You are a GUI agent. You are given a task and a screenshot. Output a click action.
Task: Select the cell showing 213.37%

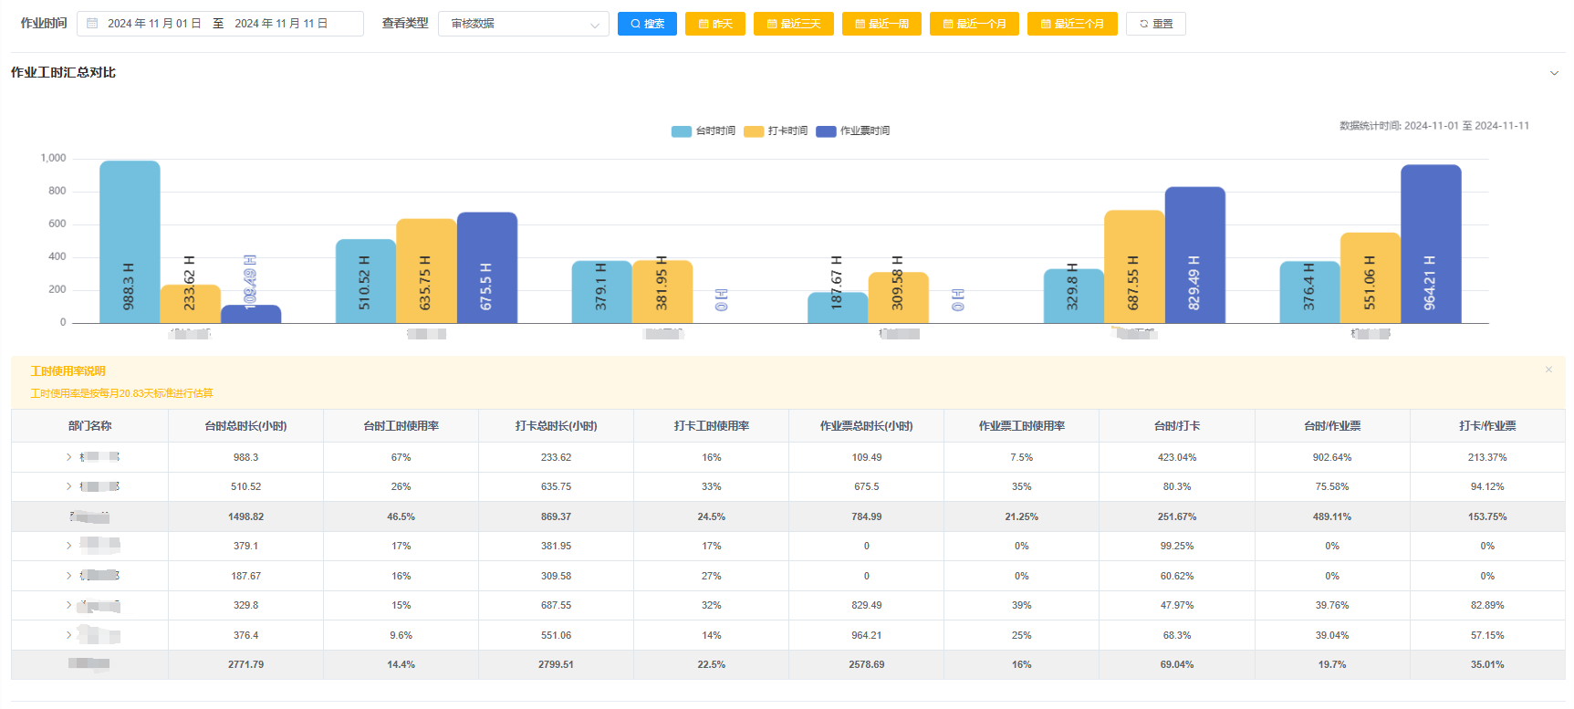1487,457
